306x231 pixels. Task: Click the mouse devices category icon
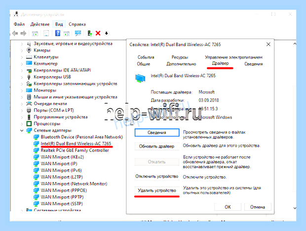(29, 97)
